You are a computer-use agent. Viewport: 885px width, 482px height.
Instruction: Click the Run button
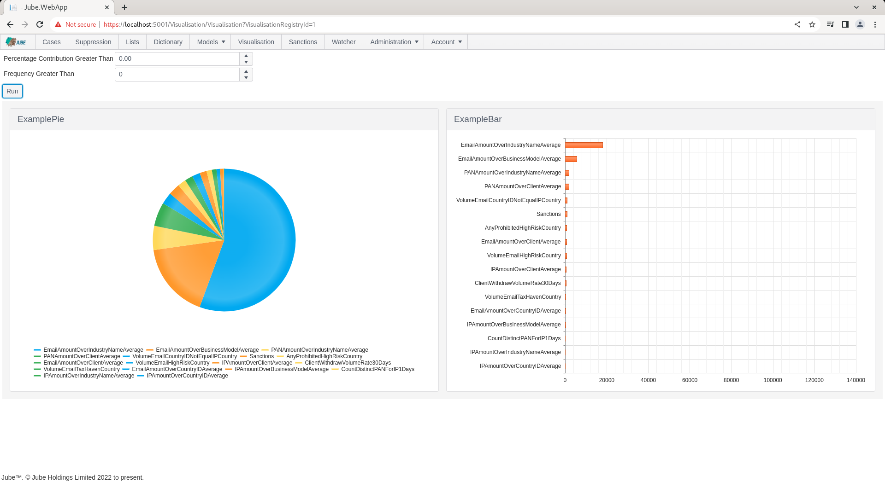point(12,91)
